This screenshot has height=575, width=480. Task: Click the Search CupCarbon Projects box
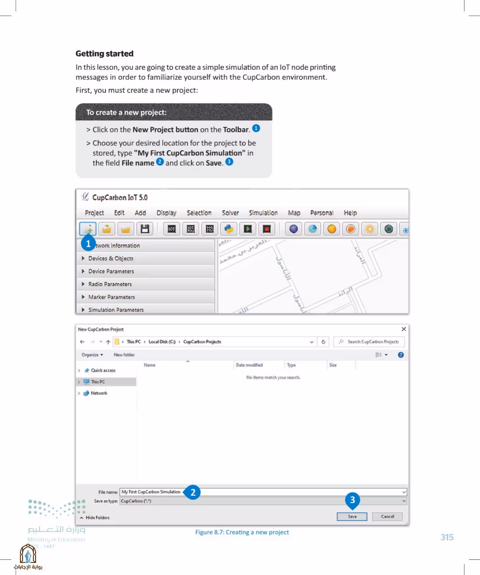click(x=369, y=342)
